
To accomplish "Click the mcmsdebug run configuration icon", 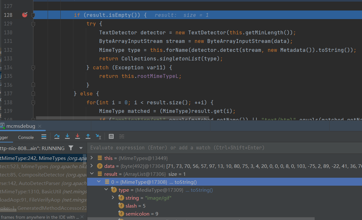I will (x=3, y=126).
